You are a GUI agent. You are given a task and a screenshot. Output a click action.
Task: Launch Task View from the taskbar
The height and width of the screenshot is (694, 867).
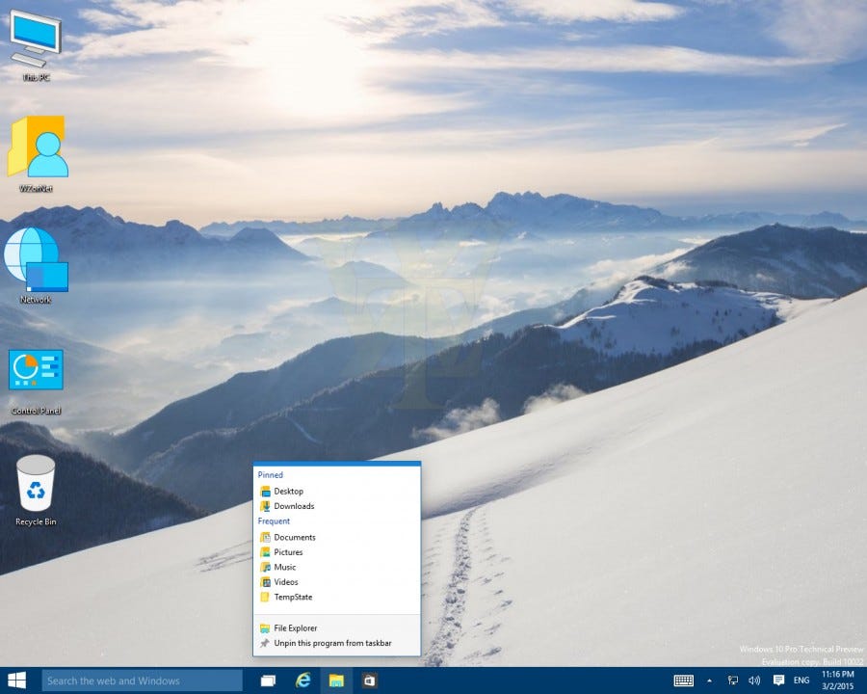point(269,681)
